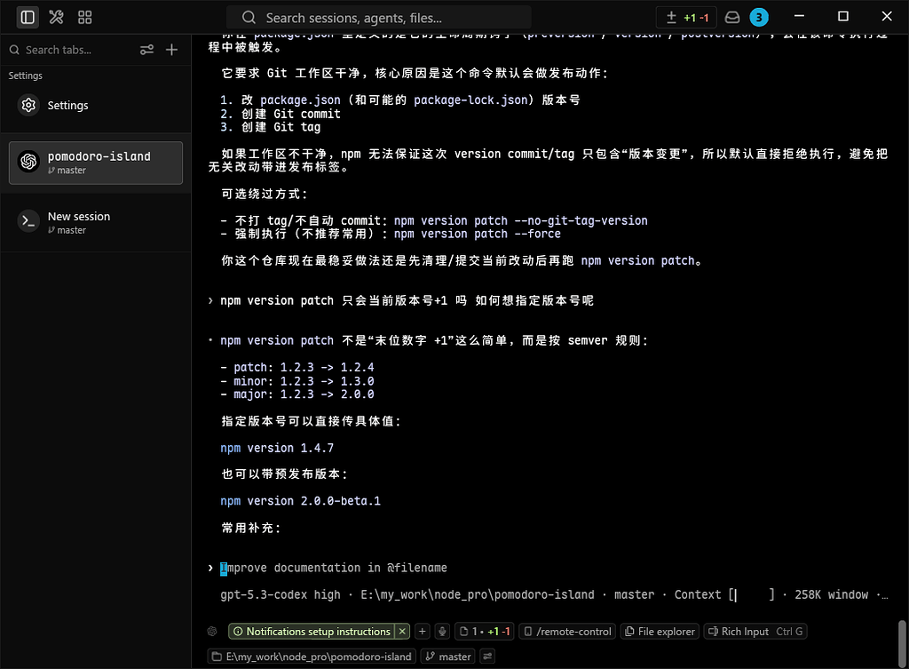Screen dimensions: 909x669
Task: Click the Settings gear icon
Action: click(x=28, y=105)
